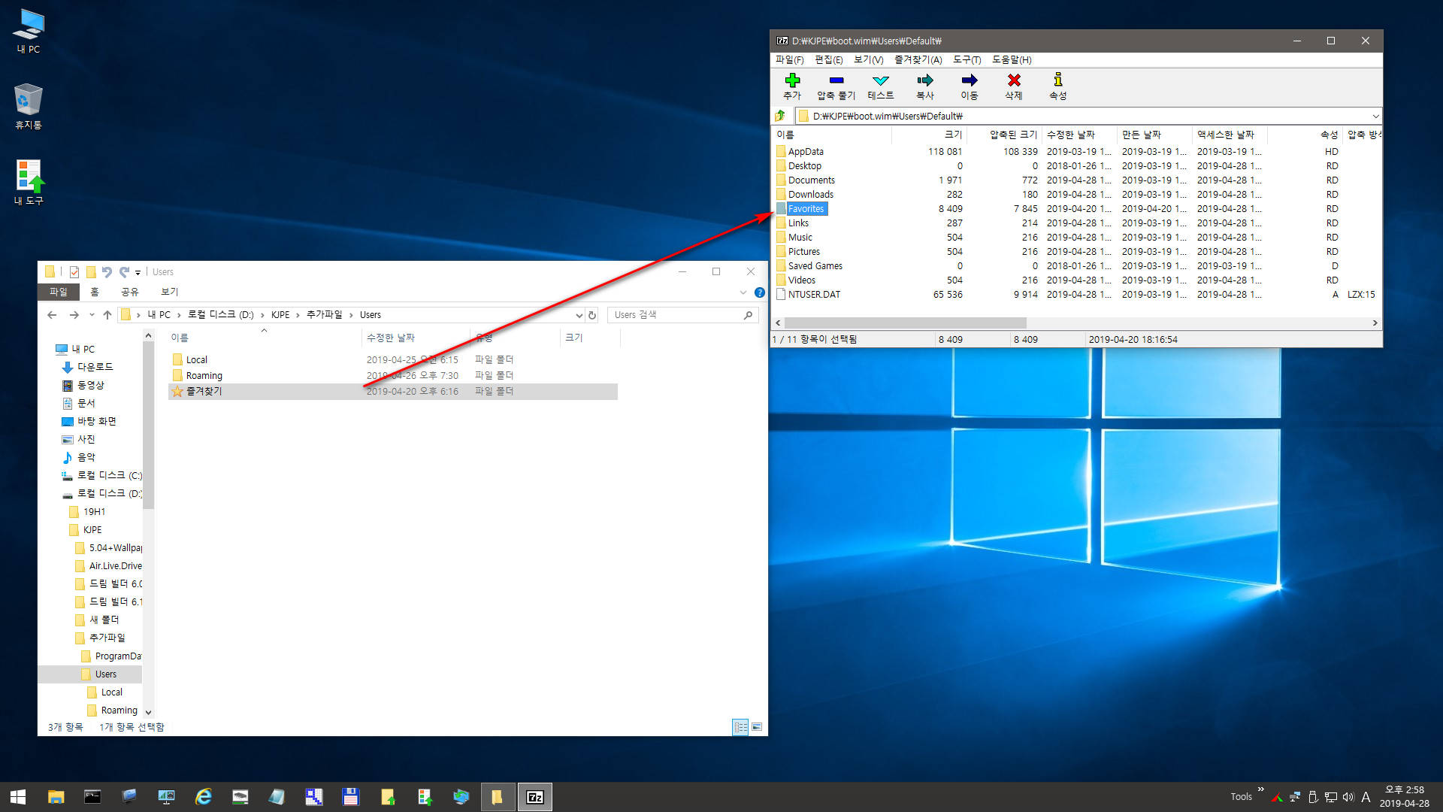The height and width of the screenshot is (812, 1443).
Task: Select AppData folder in 7-Zip list
Action: pyautogui.click(x=806, y=151)
